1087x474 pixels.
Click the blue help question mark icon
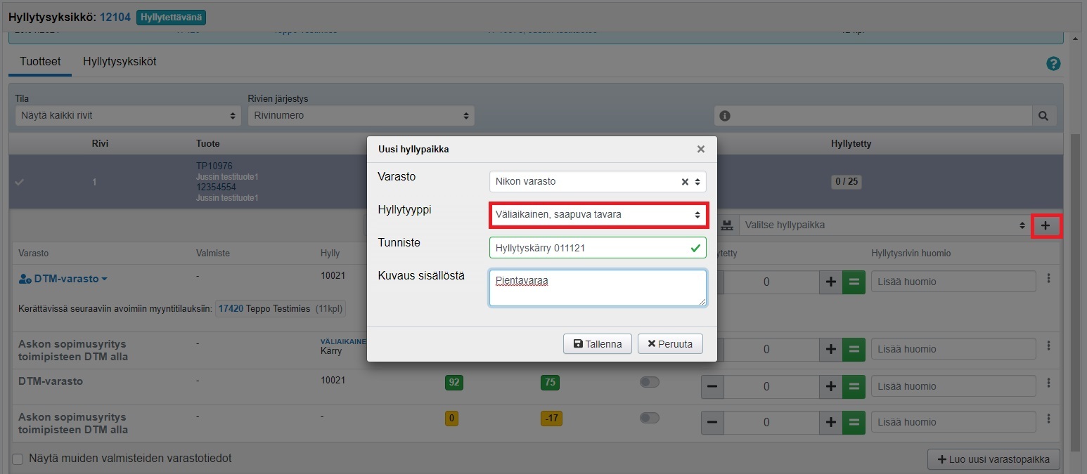(x=1053, y=64)
